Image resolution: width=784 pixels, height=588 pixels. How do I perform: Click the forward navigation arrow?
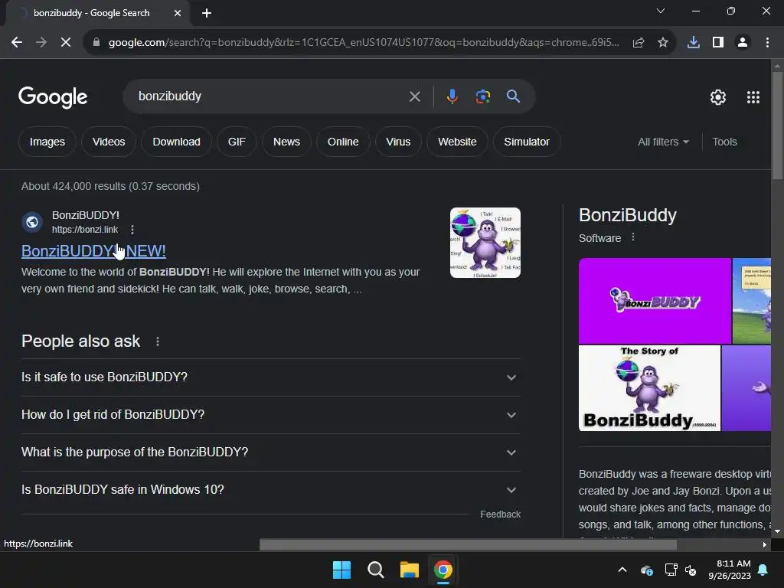point(41,43)
